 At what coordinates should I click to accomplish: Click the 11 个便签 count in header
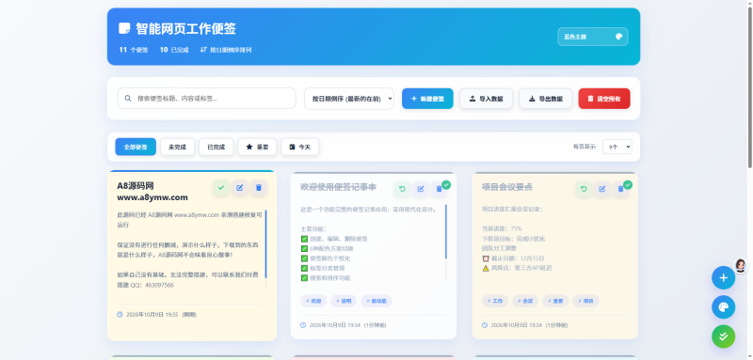(x=134, y=50)
